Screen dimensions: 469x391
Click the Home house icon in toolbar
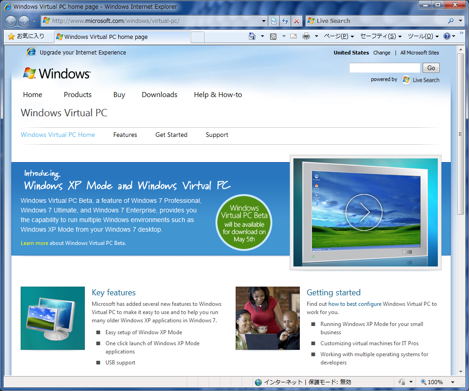click(252, 37)
